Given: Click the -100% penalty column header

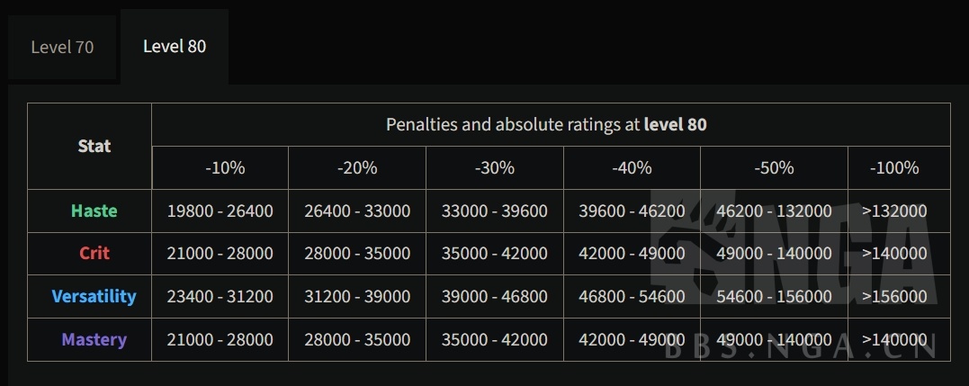Looking at the screenshot, I should click(894, 168).
